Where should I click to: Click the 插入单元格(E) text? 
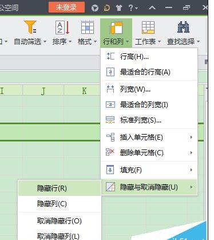click(141, 137)
